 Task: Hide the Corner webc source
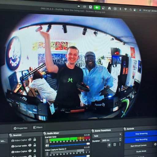[x=30, y=145]
